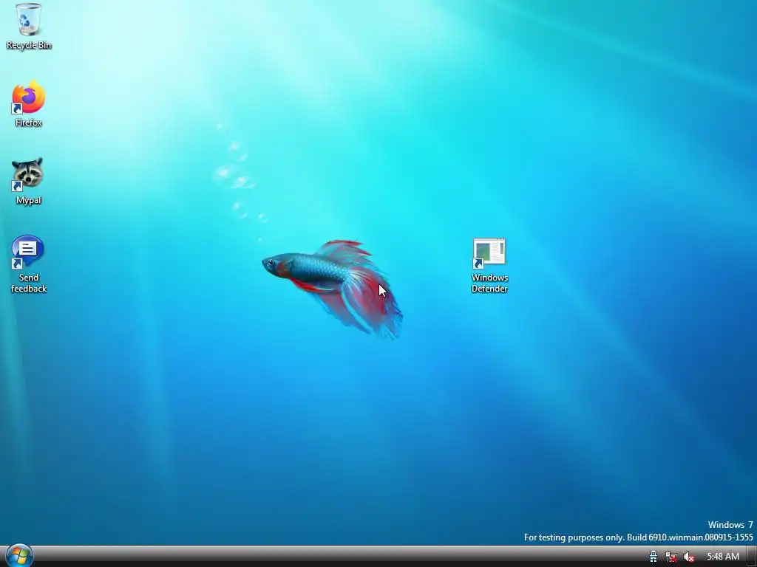Viewport: 757px width, 567px height.
Task: Open the 5:48 AM taskbar clock
Action: (723, 557)
